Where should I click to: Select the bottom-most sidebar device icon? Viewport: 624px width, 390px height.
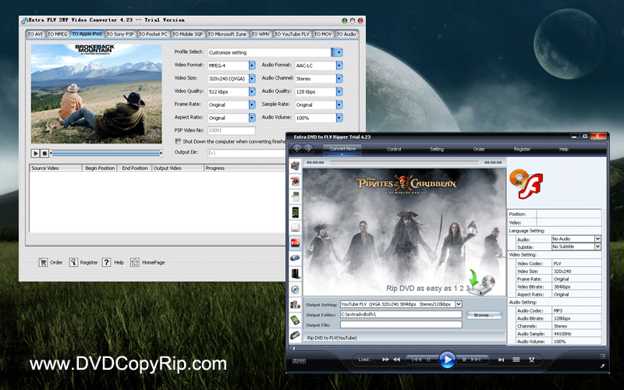coord(295,335)
